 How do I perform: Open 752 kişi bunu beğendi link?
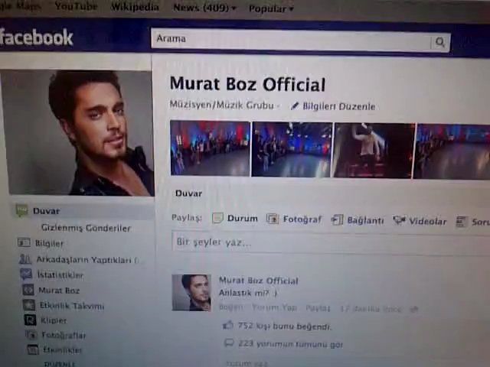284,326
